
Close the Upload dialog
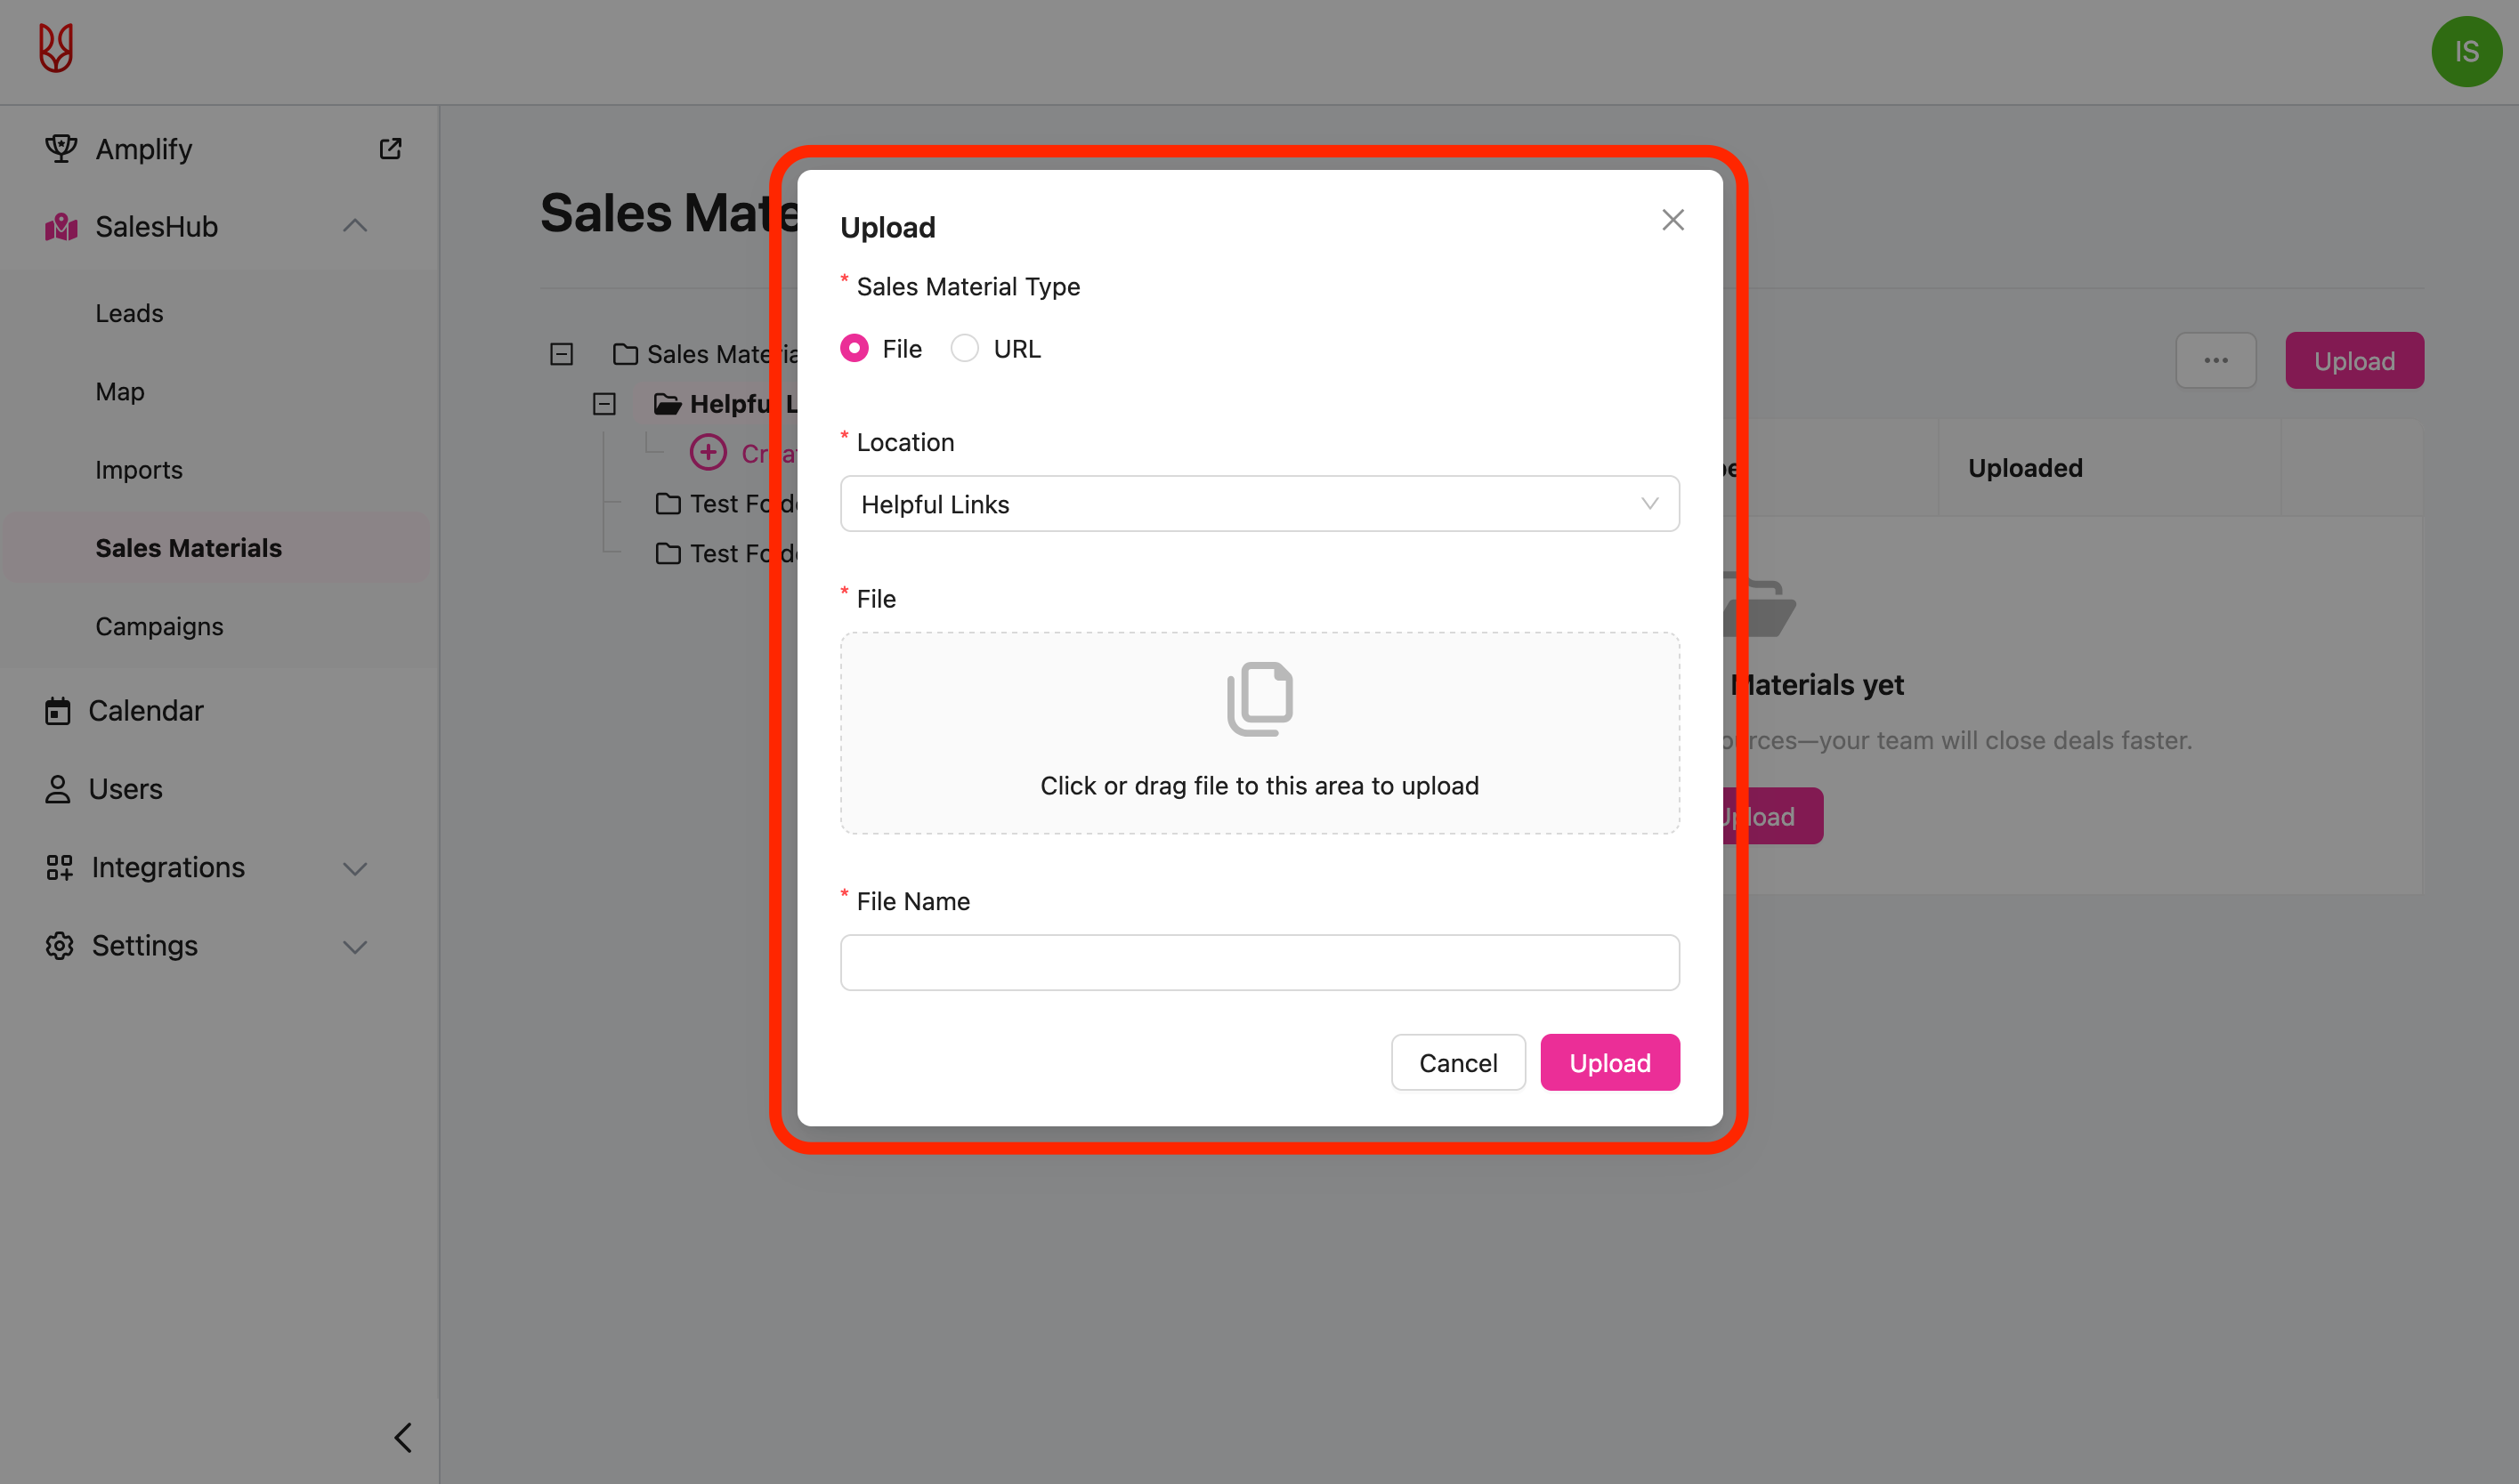(1673, 220)
